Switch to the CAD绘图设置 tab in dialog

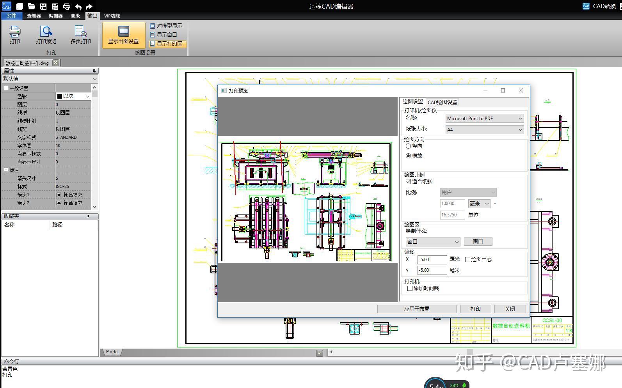(443, 102)
